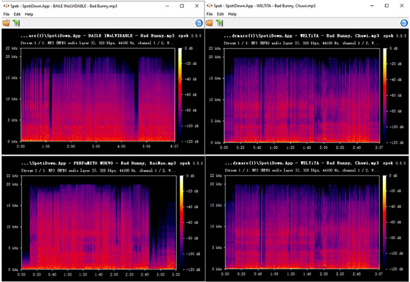Save spectrogram icon in BAILE INoLVIDABLE window
The height and width of the screenshot is (282, 410).
pos(16,23)
